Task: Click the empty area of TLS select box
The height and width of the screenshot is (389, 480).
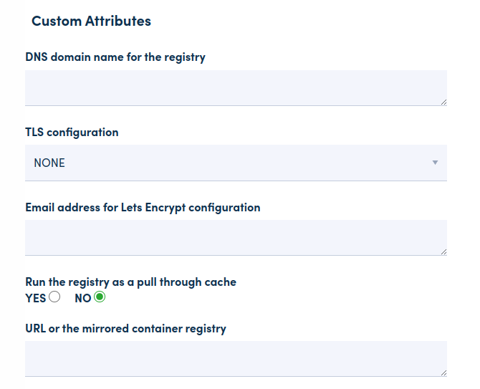Action: pyautogui.click(x=251, y=163)
